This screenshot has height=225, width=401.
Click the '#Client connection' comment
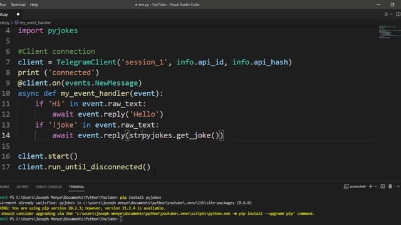[56, 51]
